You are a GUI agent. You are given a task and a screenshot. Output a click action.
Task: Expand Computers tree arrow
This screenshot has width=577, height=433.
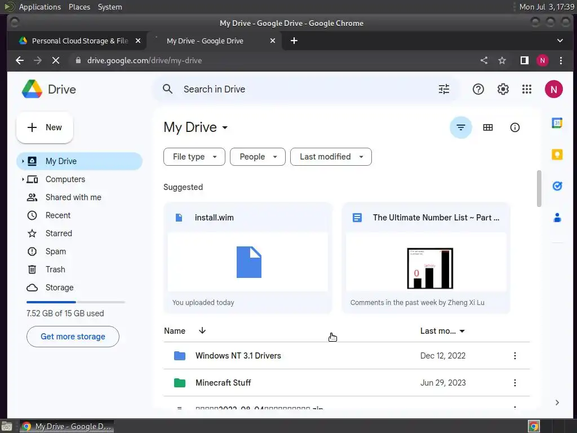[23, 179]
